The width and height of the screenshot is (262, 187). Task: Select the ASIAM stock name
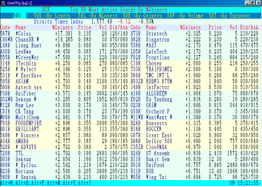pos(22,81)
